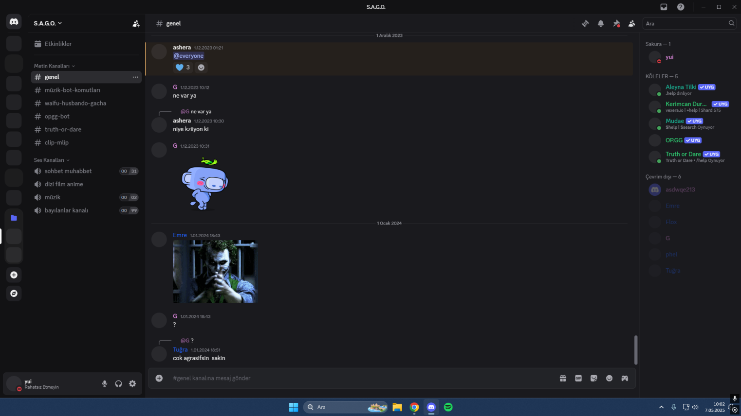Select the waifu-husbando-gacha channel
This screenshot has height=416, width=741.
click(x=86, y=103)
